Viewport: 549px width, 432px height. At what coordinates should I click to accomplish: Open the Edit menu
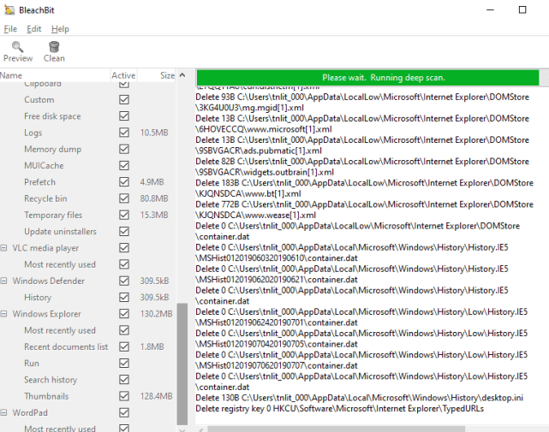point(33,29)
